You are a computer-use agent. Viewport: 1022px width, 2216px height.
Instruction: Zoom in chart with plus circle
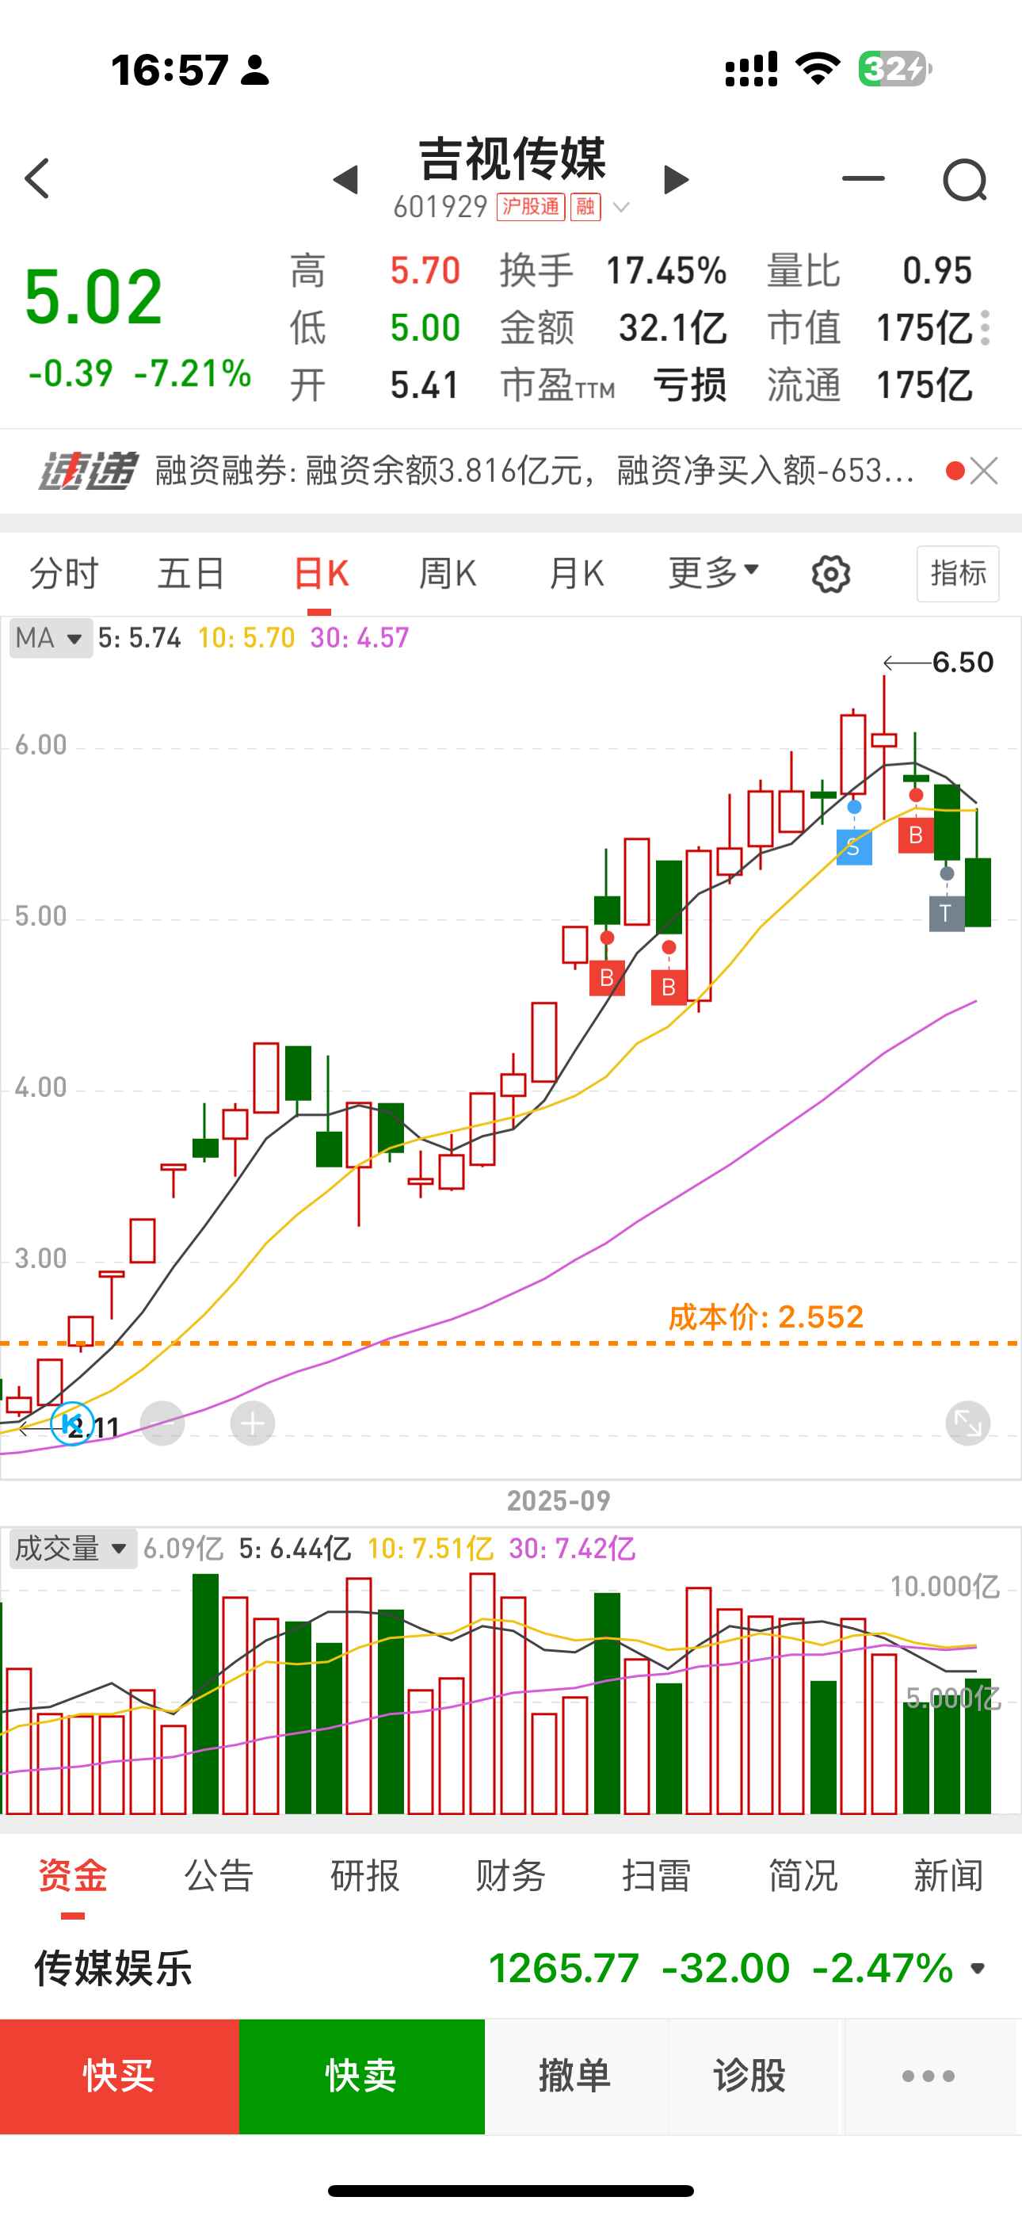(252, 1423)
